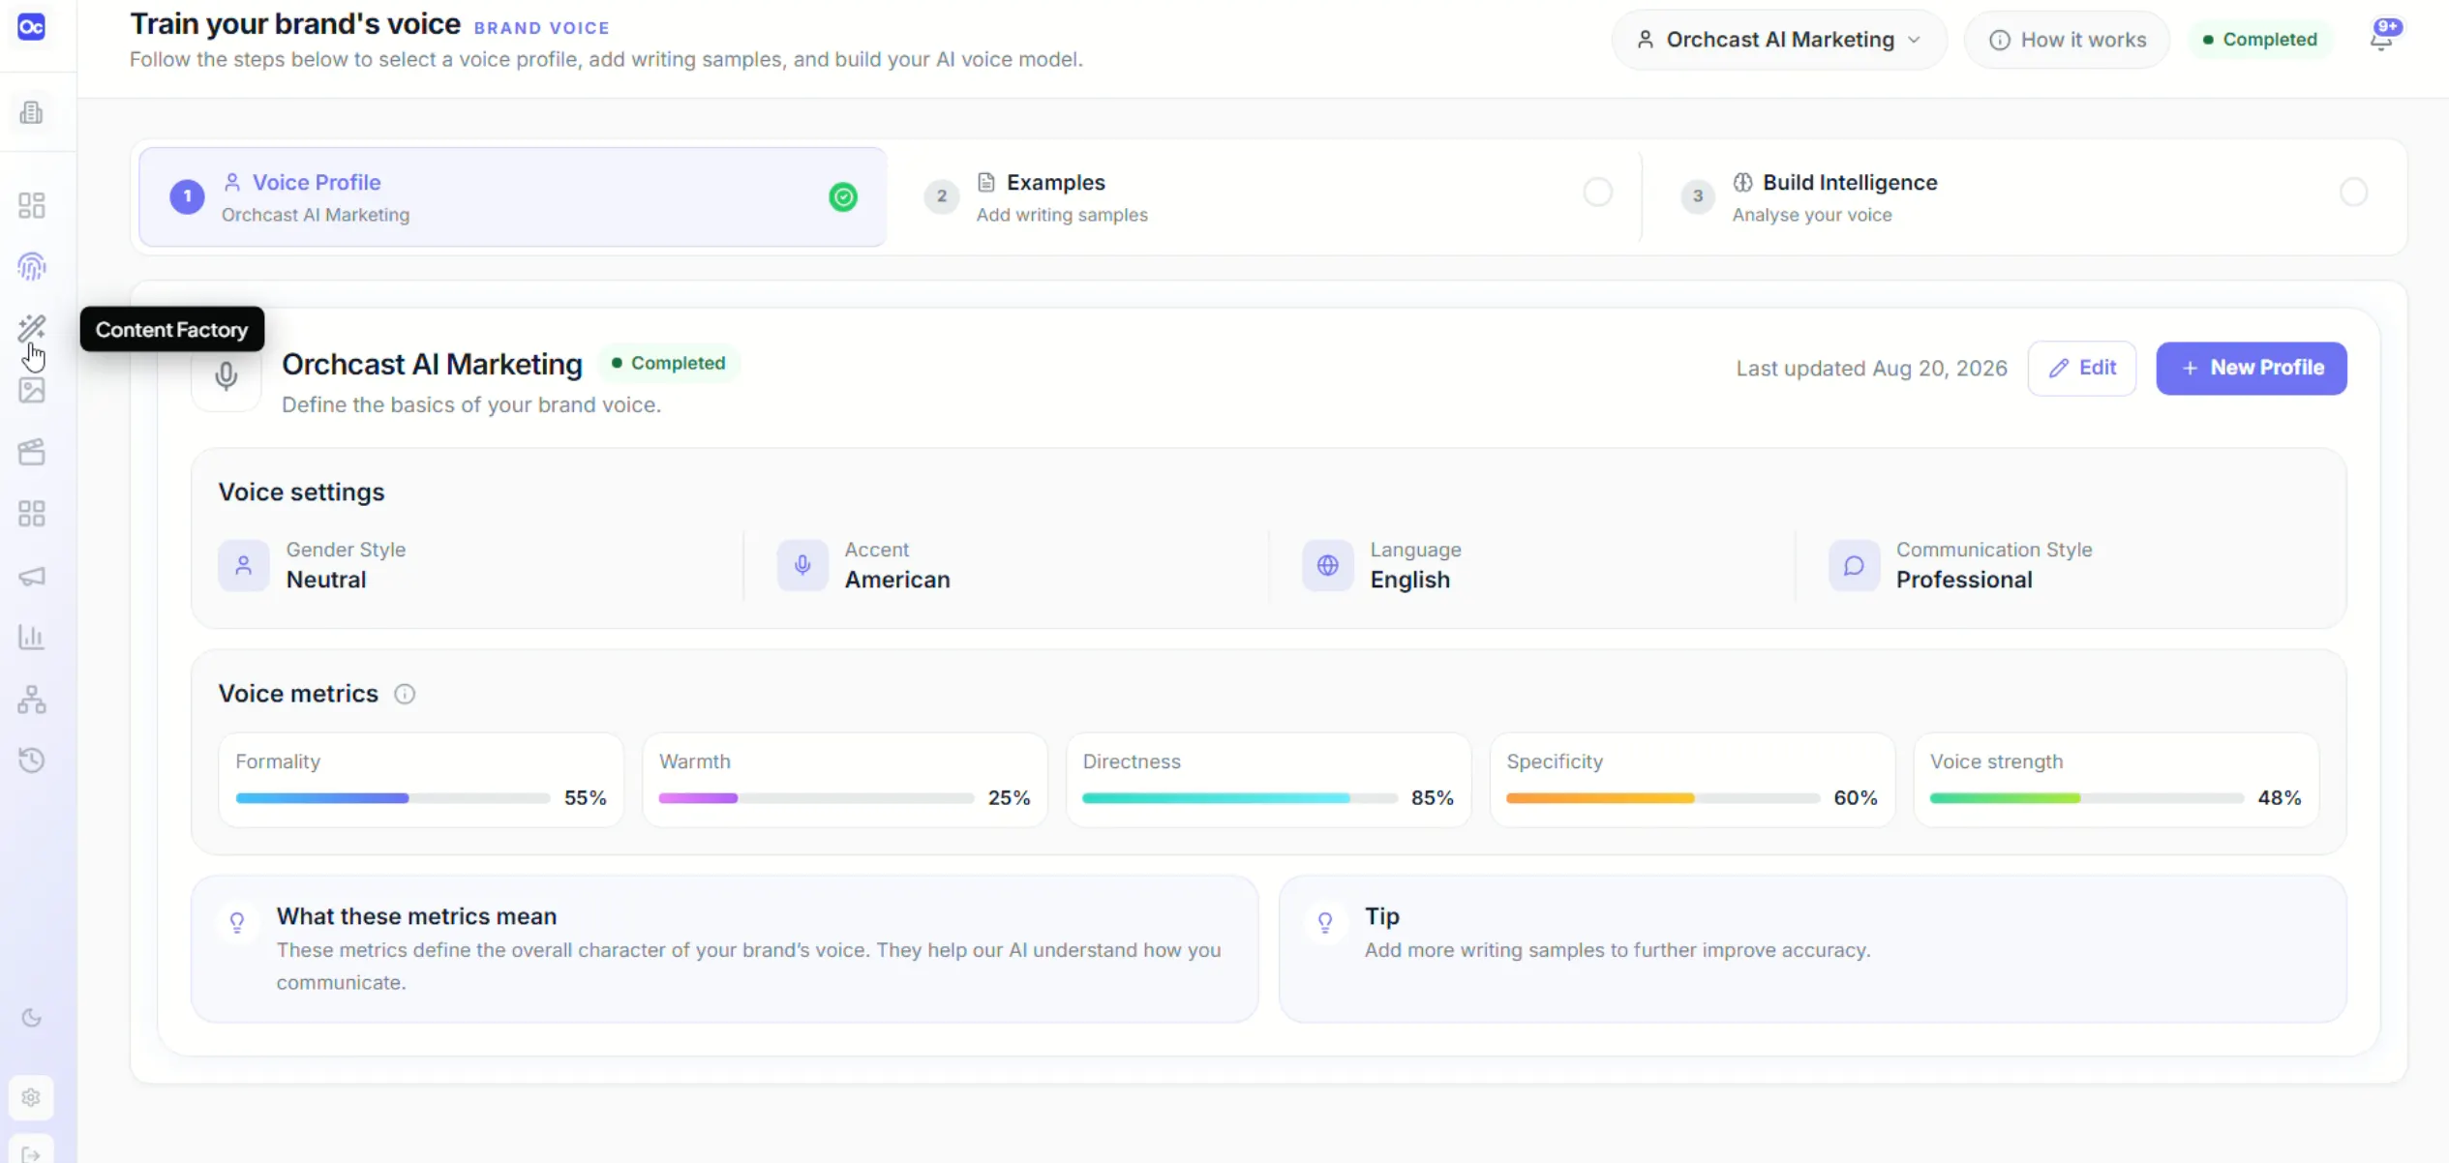The image size is (2449, 1163).
Task: Open the fingerprint Brand Voice sidebar icon
Action: [x=31, y=267]
